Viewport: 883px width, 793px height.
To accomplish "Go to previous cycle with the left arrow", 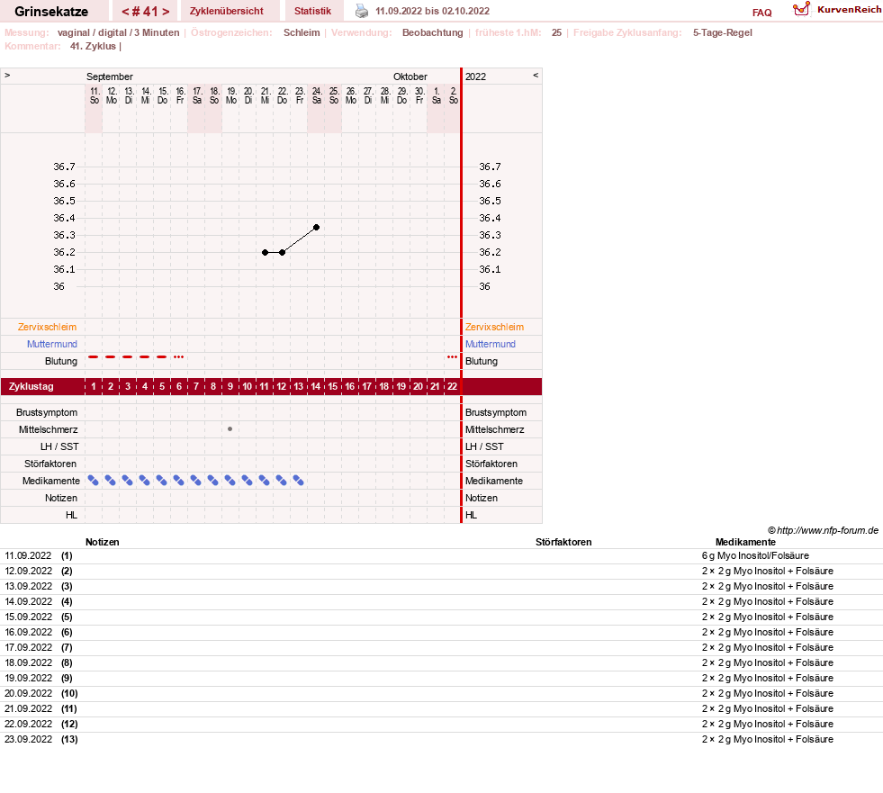I will (126, 12).
